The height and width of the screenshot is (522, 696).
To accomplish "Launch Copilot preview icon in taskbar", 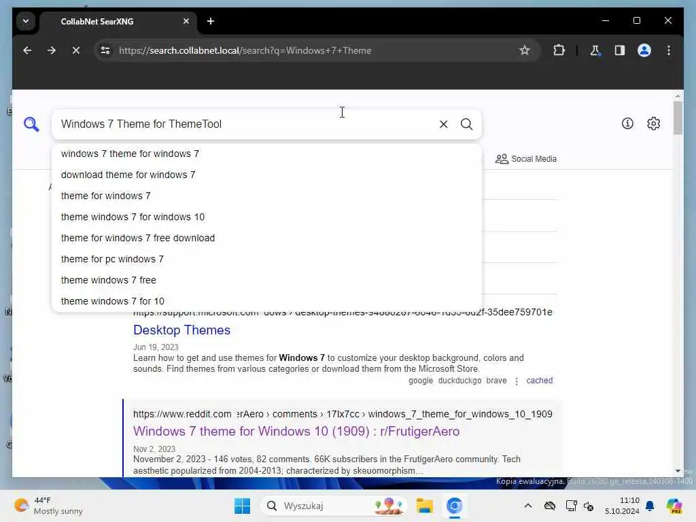I will pos(674,506).
